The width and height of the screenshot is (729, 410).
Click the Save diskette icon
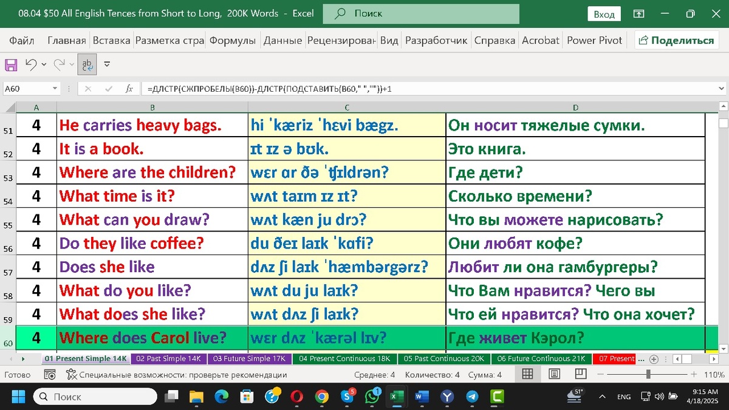(x=11, y=64)
